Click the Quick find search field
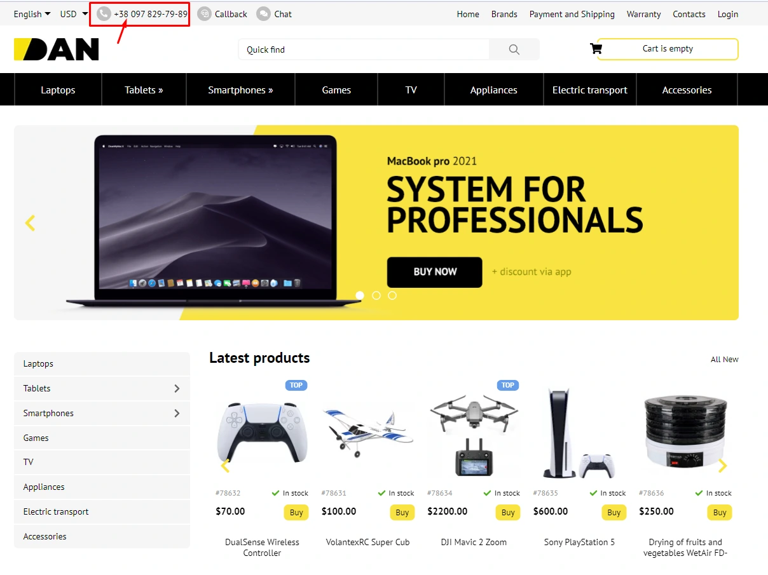The image size is (768, 575). point(364,50)
